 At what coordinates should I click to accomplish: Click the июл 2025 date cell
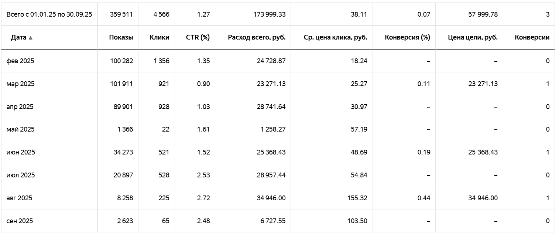pos(21,175)
